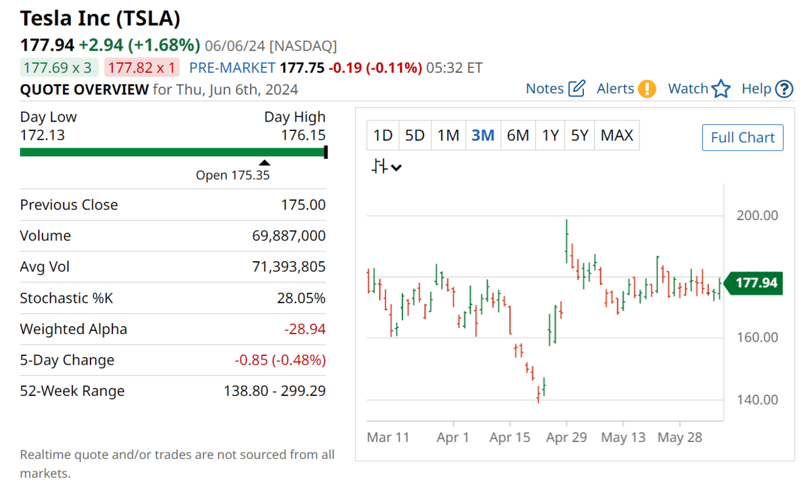Viewport: 806px width, 485px height.
Task: Click the +2.94 (+1.68%) daily change
Action: [139, 45]
